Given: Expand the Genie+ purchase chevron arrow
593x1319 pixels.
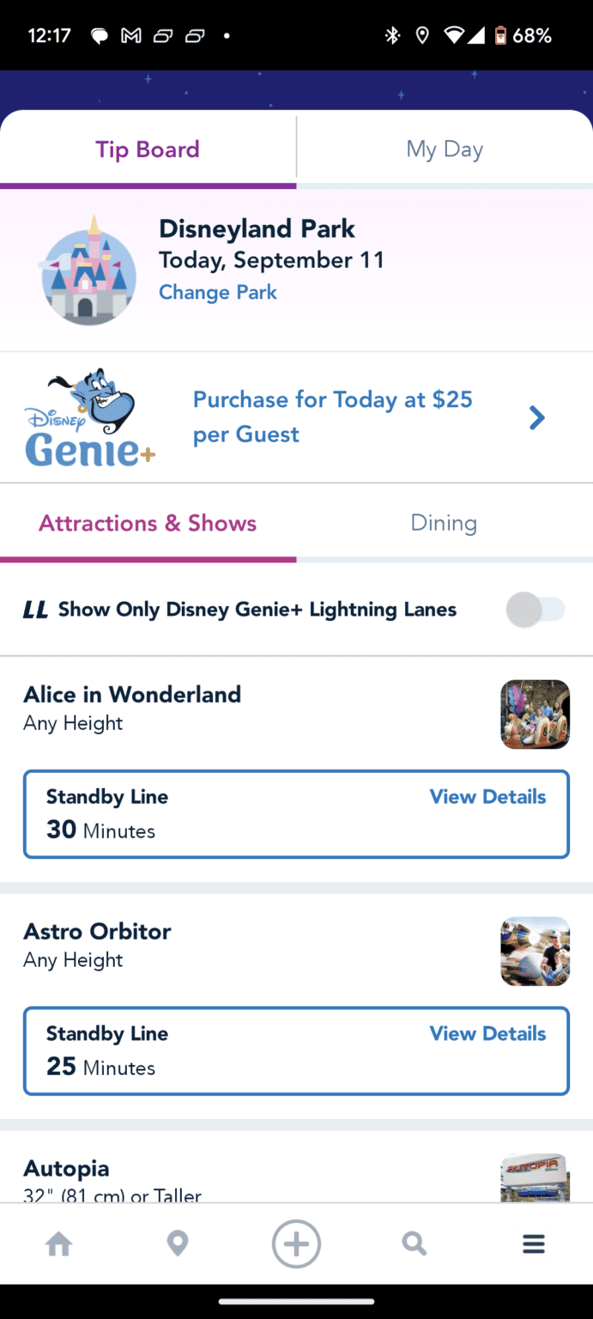Looking at the screenshot, I should (x=537, y=418).
